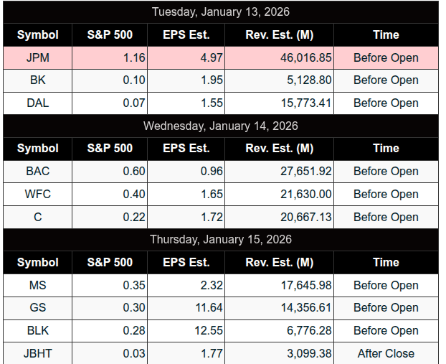The image size is (446, 364).
Task: Select the MS ticker symbol
Action: pos(38,285)
